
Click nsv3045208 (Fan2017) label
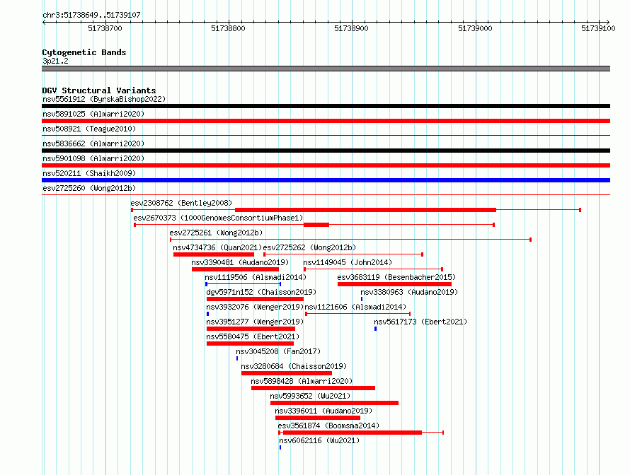click(x=278, y=351)
